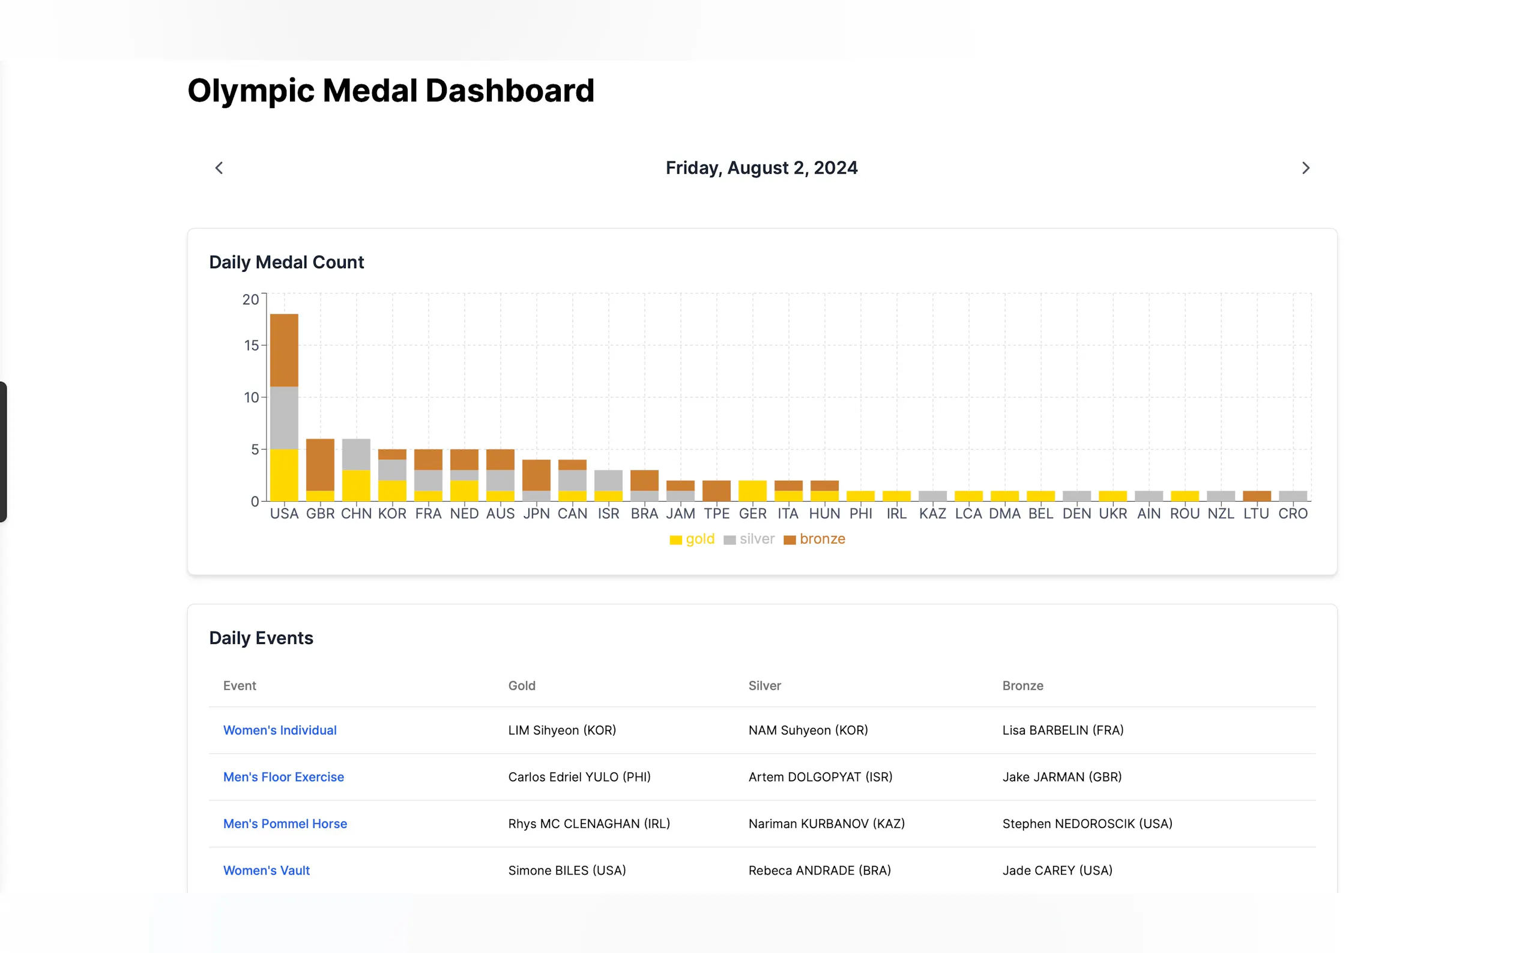Toggle the silver legend item
Image resolution: width=1525 pixels, height=953 pixels.
tap(749, 540)
